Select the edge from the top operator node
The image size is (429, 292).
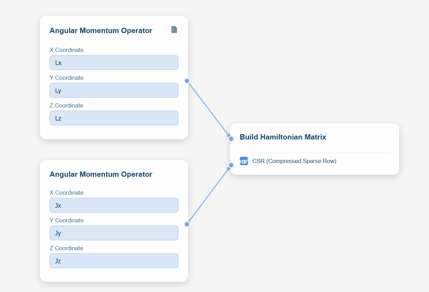208,109
